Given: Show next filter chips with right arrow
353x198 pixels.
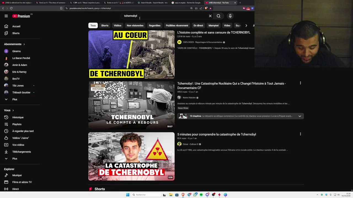Looking at the screenshot, I should 246,26.
